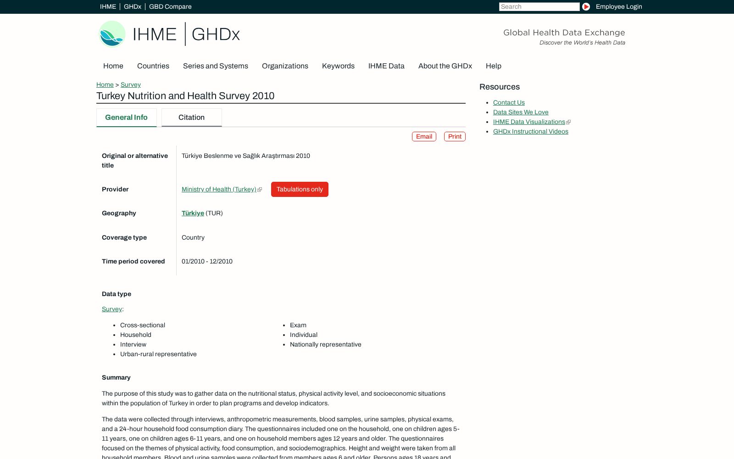This screenshot has height=459, width=734.
Task: Click Interview list item
Action: (133, 344)
